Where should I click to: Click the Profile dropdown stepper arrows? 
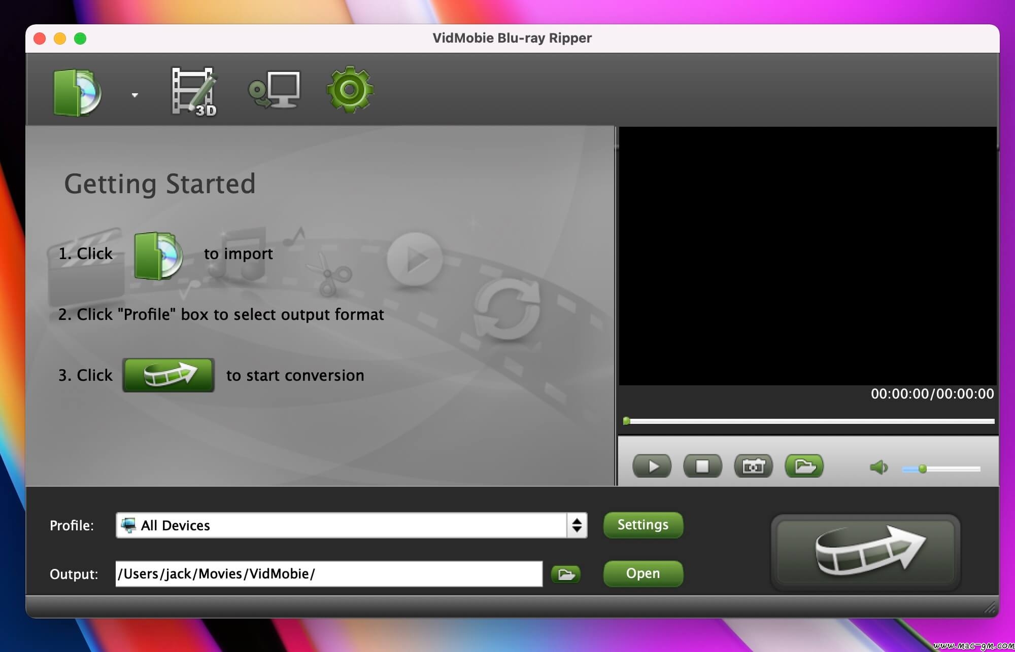coord(577,525)
